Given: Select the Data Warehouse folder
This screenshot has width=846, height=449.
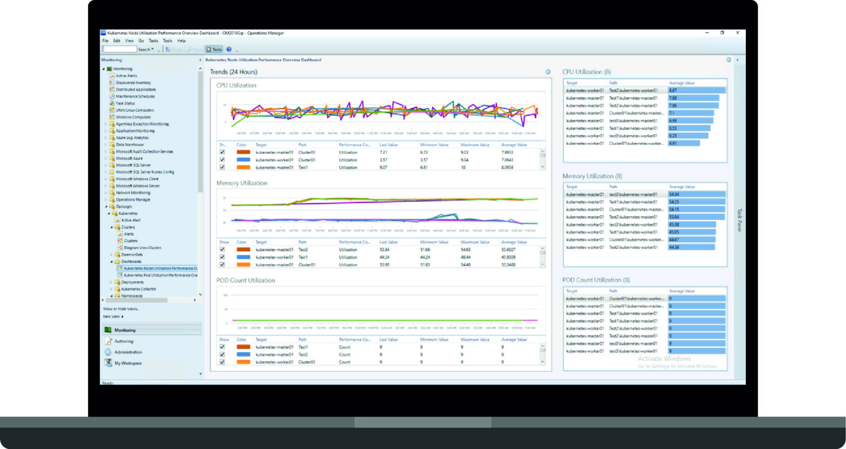Looking at the screenshot, I should pyautogui.click(x=129, y=144).
